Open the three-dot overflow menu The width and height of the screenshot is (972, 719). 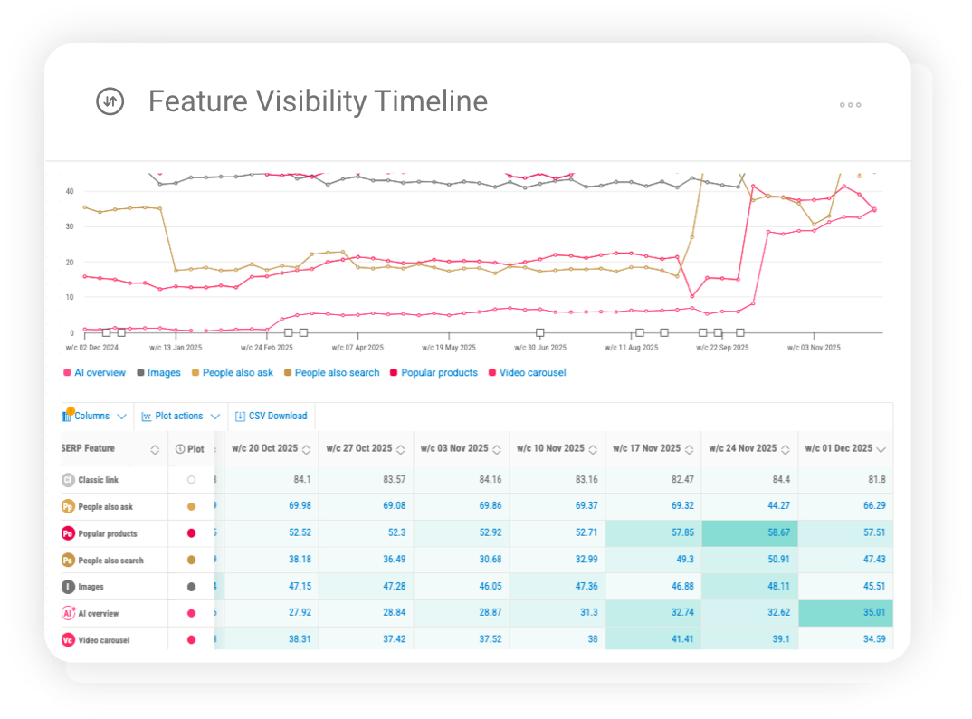pyautogui.click(x=850, y=105)
